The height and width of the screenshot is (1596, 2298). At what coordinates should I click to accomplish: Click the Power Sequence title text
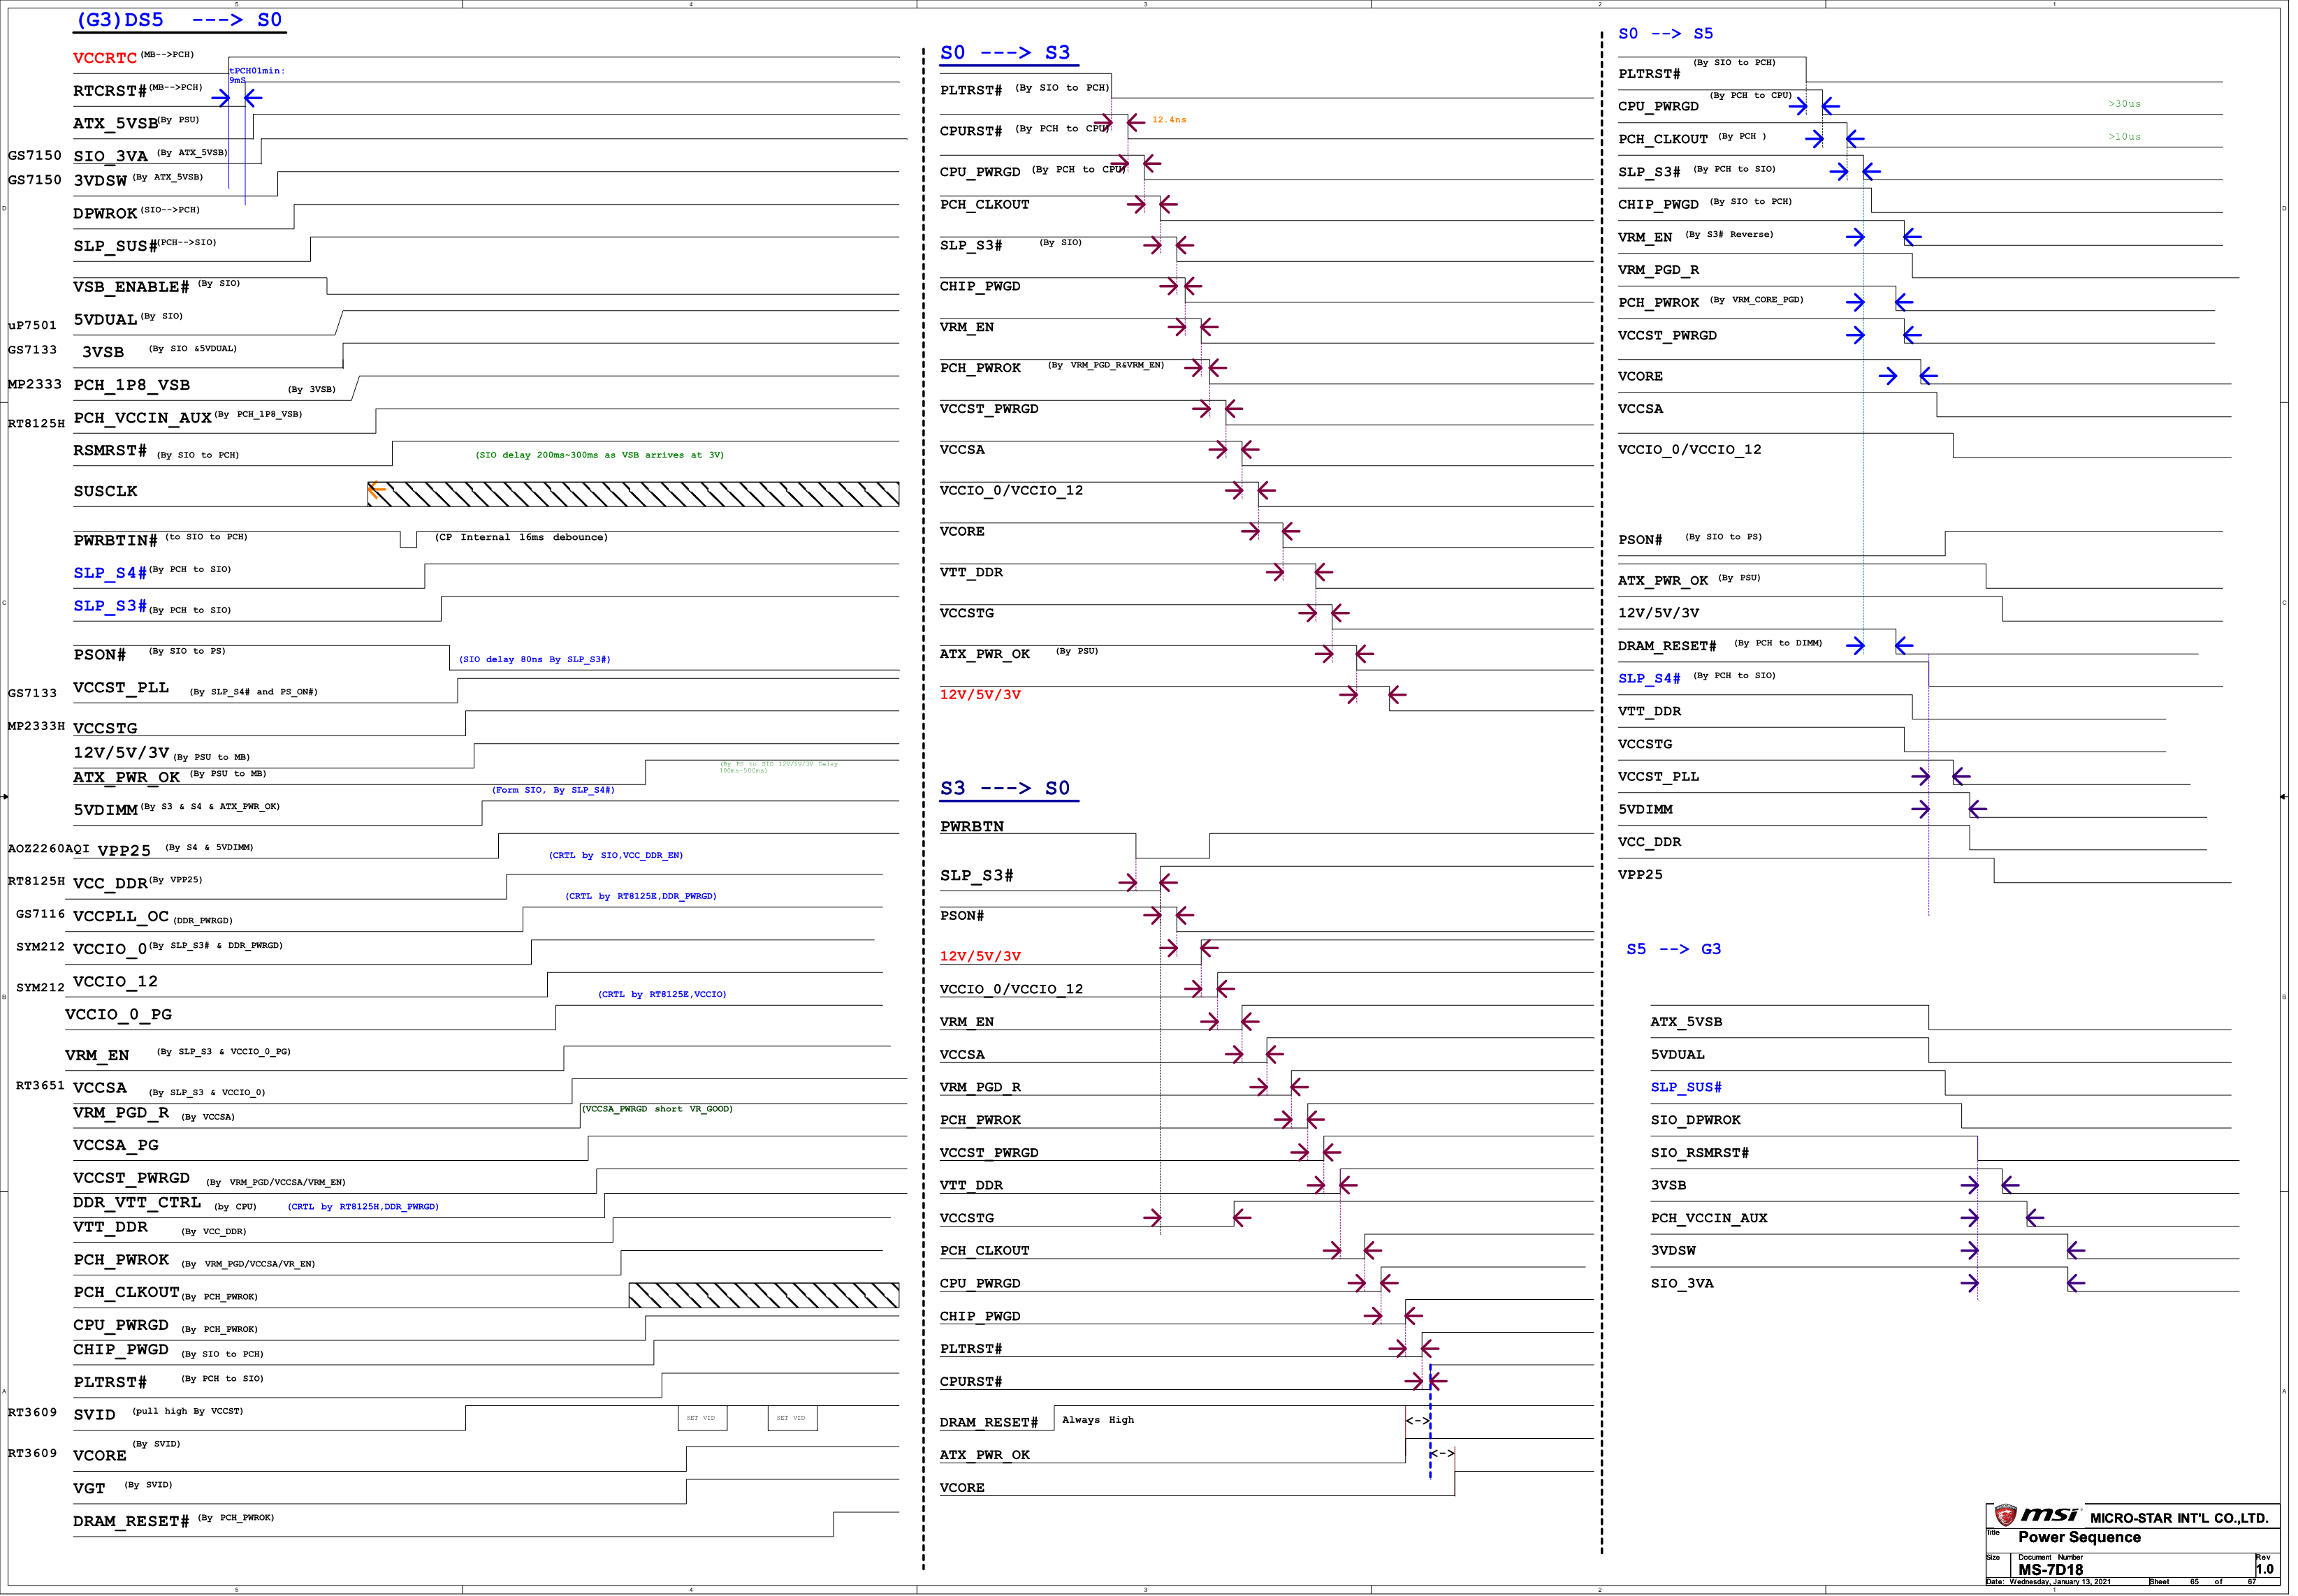point(2079,1537)
